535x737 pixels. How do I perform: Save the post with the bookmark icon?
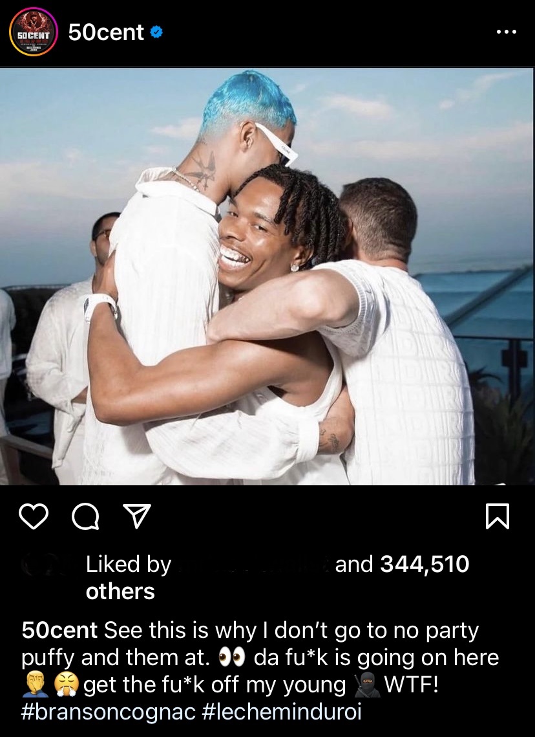tap(497, 516)
